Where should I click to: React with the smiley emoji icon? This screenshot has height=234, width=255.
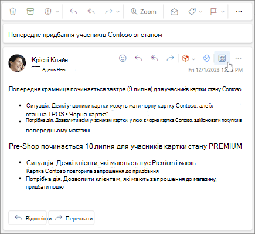click(x=123, y=58)
